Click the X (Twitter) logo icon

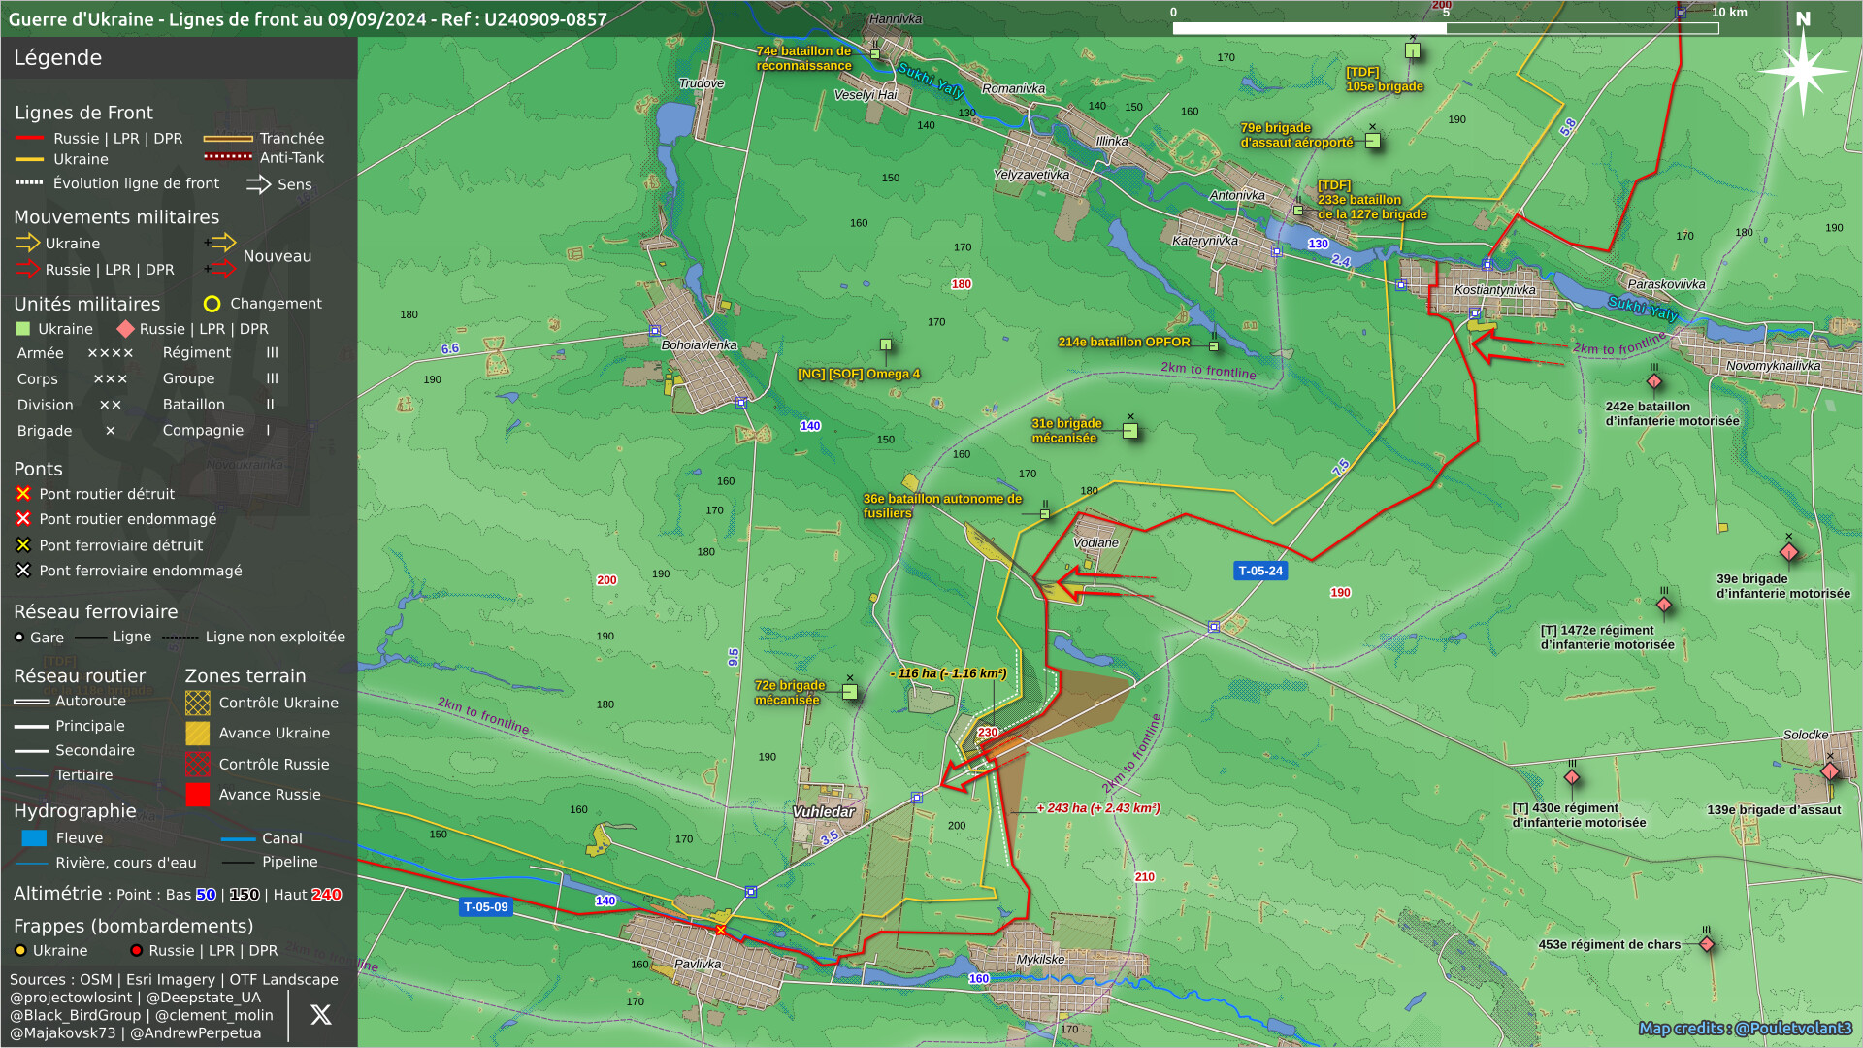[x=321, y=1015]
